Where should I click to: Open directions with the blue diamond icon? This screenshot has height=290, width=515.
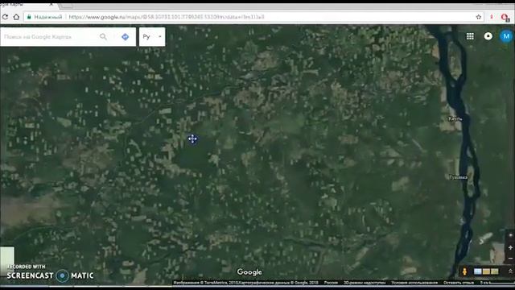[x=126, y=37]
